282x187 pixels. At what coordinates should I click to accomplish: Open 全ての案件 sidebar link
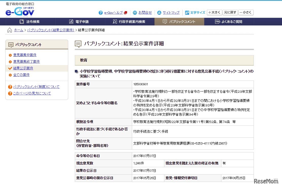pyautogui.click(x=21, y=75)
